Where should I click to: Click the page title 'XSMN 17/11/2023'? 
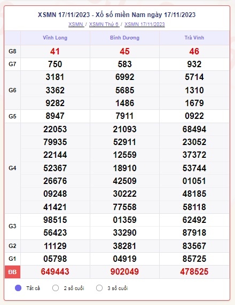click(x=64, y=15)
